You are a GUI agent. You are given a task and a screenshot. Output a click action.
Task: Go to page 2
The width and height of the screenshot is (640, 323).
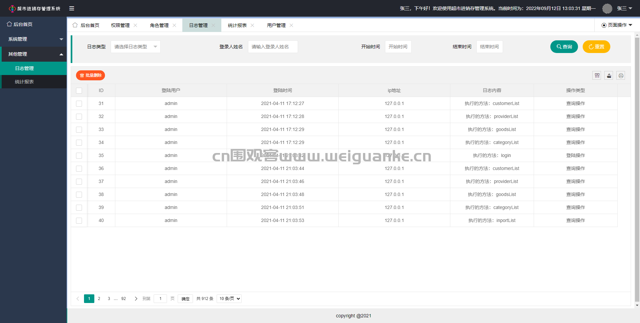tap(99, 299)
